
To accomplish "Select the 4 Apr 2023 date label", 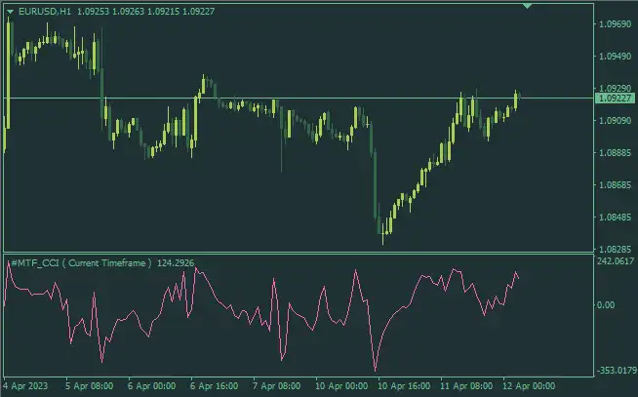I will [x=26, y=385].
